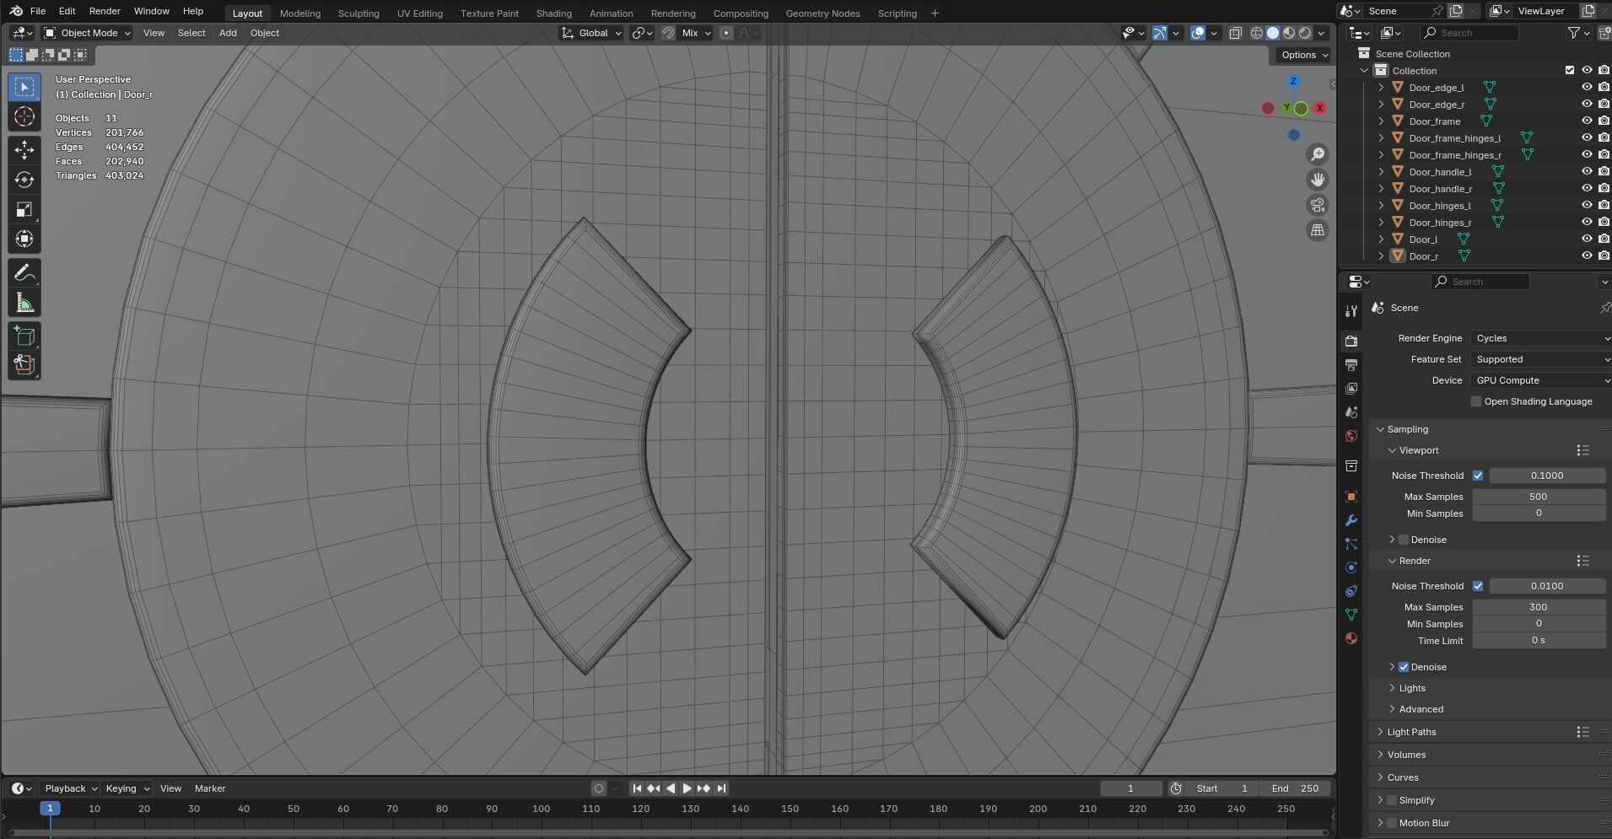Choose the Select Box tool
1612x839 pixels.
point(24,87)
